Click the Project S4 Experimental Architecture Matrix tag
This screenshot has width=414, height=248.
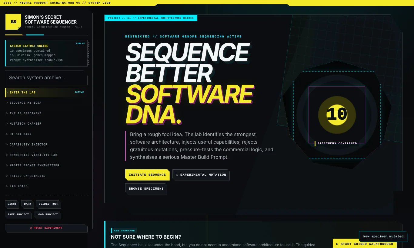[151, 18]
